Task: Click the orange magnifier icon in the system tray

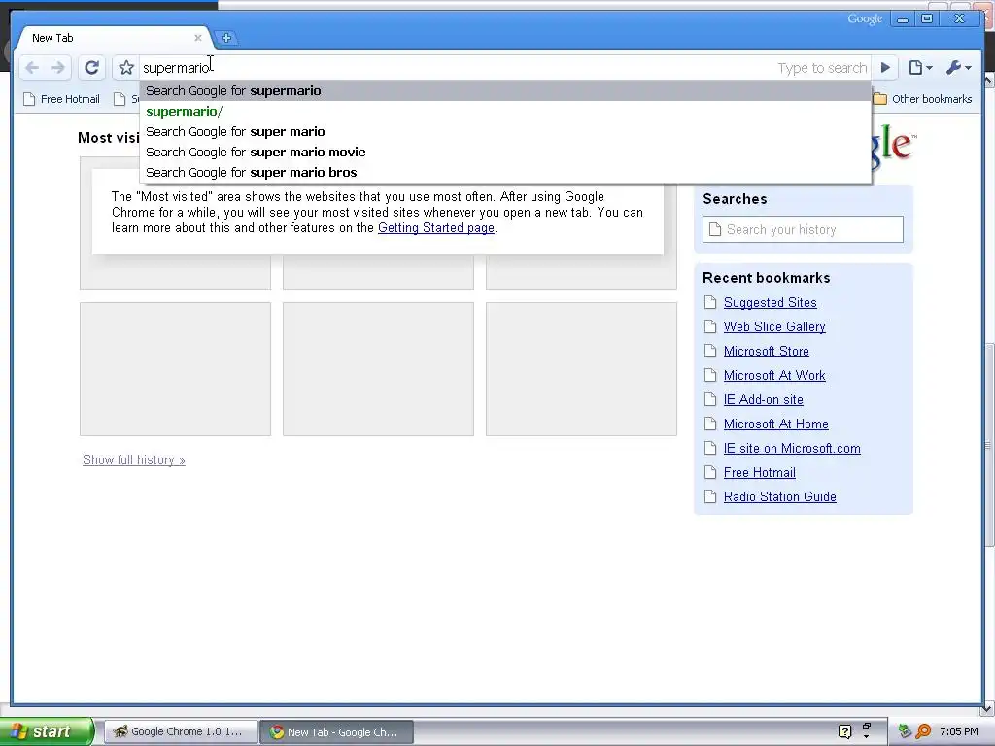Action: pyautogui.click(x=923, y=731)
